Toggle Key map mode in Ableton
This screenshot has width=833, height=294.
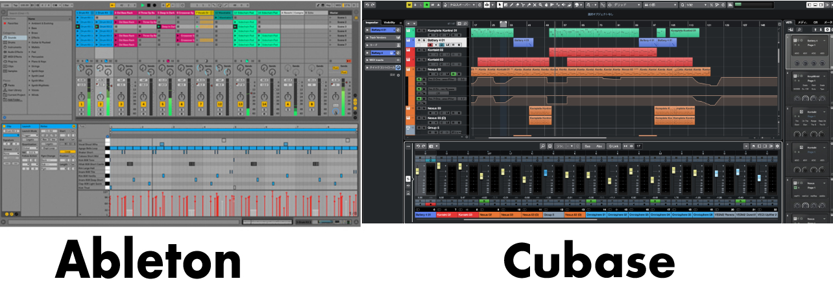(328, 5)
